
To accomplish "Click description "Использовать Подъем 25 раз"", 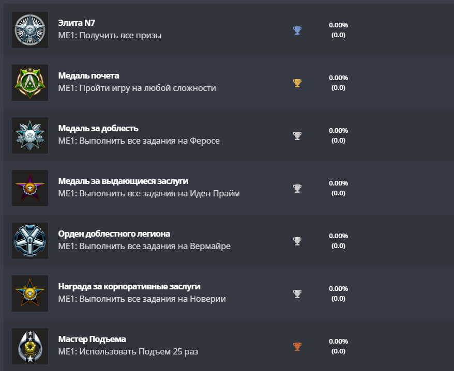I will [x=128, y=352].
